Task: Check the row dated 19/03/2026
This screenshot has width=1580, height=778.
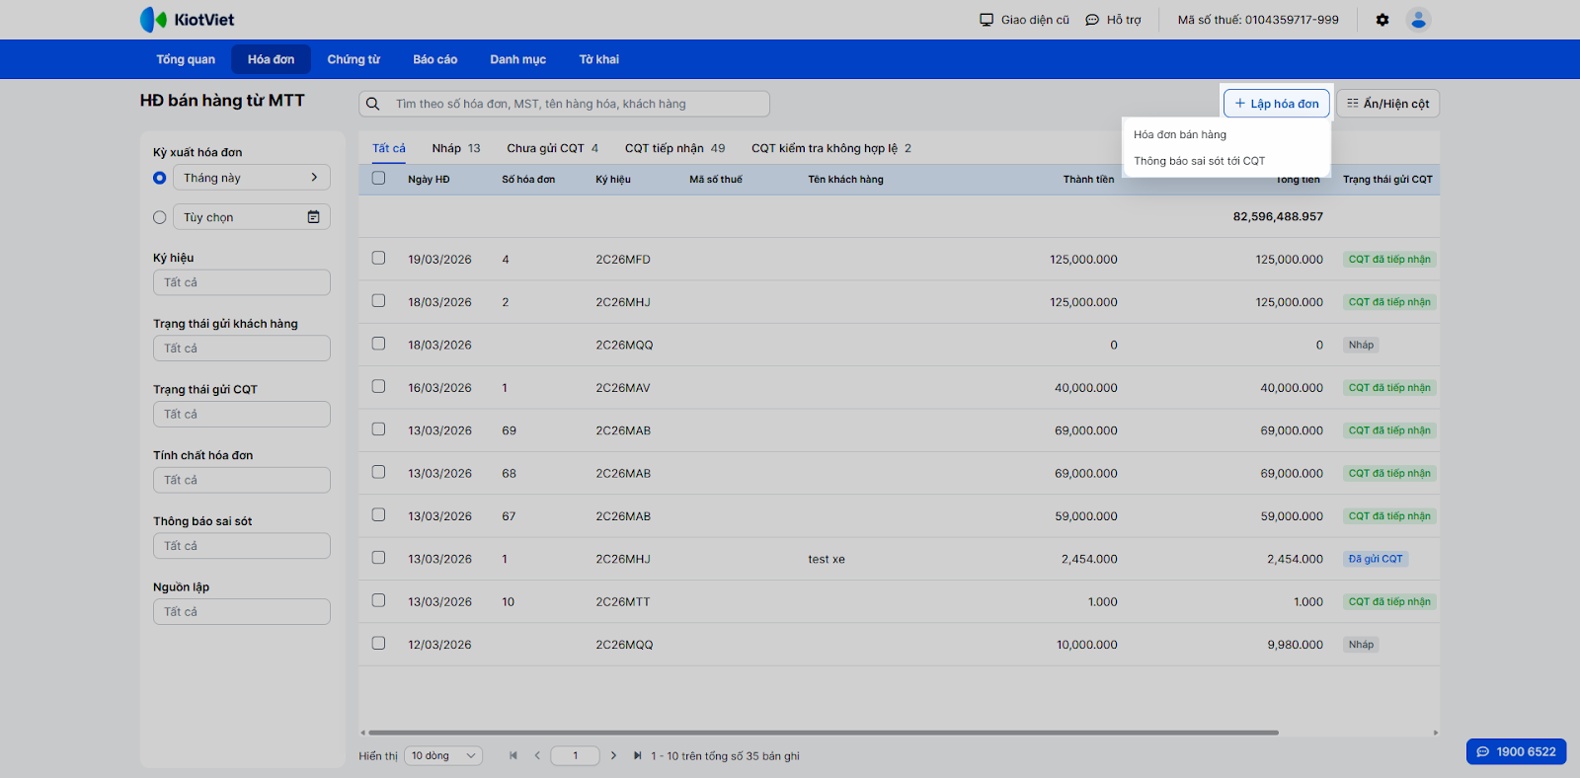Action: (x=378, y=259)
